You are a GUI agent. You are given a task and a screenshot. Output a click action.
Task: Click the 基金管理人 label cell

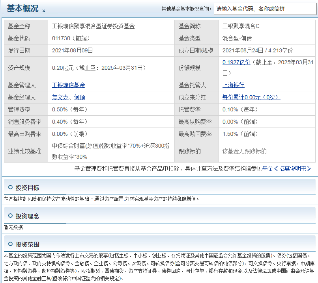(x=26, y=85)
